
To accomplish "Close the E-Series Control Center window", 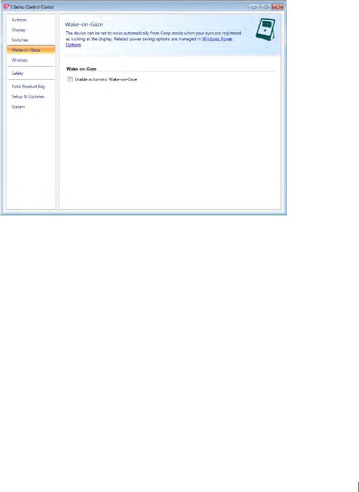I will pyautogui.click(x=277, y=6).
